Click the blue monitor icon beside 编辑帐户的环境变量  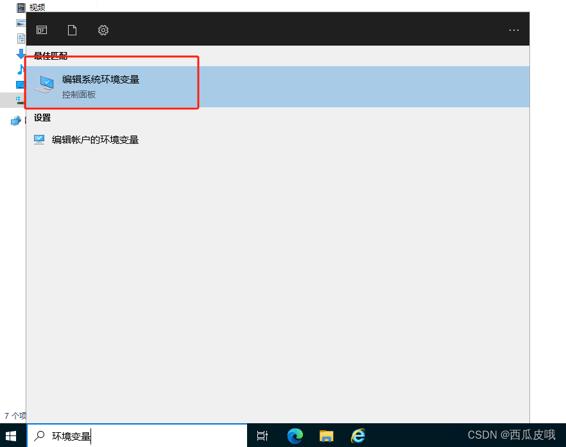39,139
